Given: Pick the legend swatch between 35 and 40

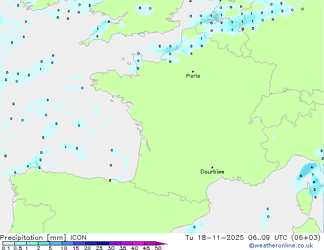Looking at the screenshot, I should coord(127,243).
